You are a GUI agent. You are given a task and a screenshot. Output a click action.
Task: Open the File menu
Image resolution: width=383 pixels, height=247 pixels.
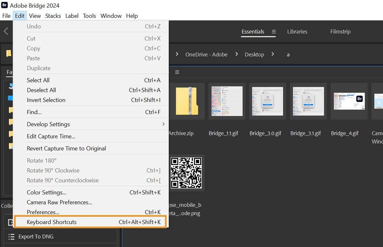click(6, 16)
